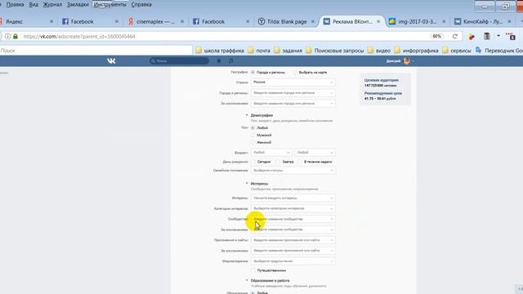Switch to the КиноКайф tab
This screenshot has width=523, height=294.
(x=482, y=22)
